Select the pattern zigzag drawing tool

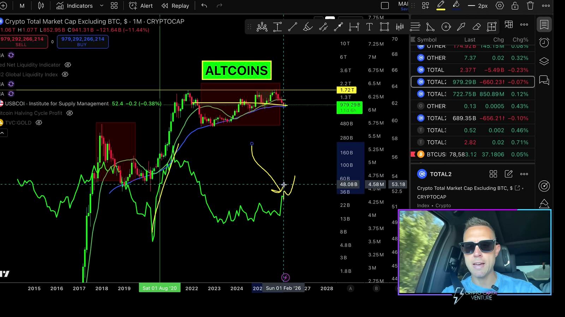[262, 27]
